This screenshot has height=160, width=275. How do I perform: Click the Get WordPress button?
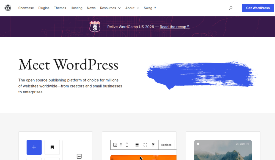tap(258, 8)
